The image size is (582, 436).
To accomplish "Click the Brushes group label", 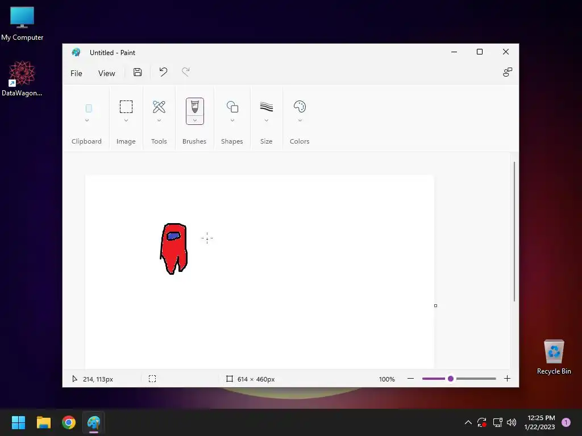I will (x=194, y=141).
